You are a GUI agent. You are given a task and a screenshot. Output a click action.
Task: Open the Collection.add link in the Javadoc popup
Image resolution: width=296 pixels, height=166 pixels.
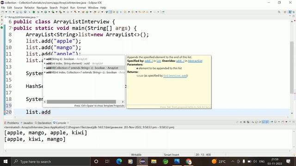click(x=175, y=76)
